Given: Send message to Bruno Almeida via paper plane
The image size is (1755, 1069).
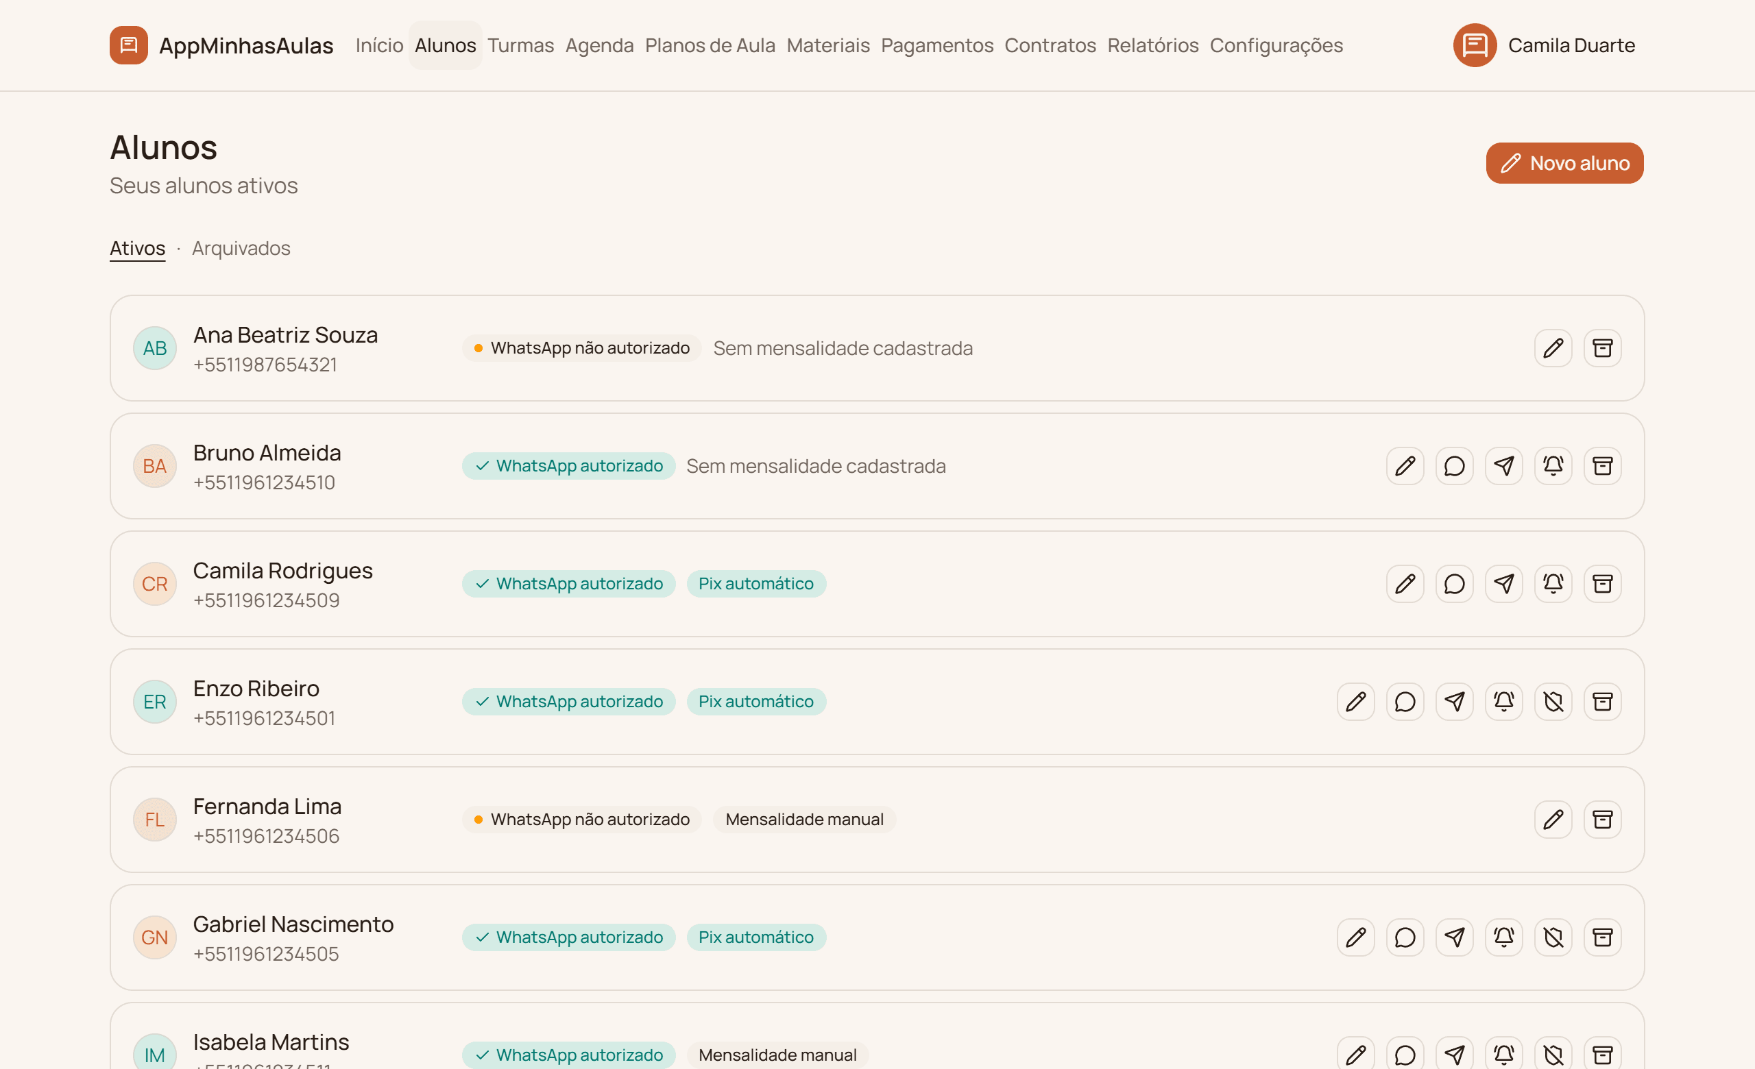Looking at the screenshot, I should click(1503, 466).
